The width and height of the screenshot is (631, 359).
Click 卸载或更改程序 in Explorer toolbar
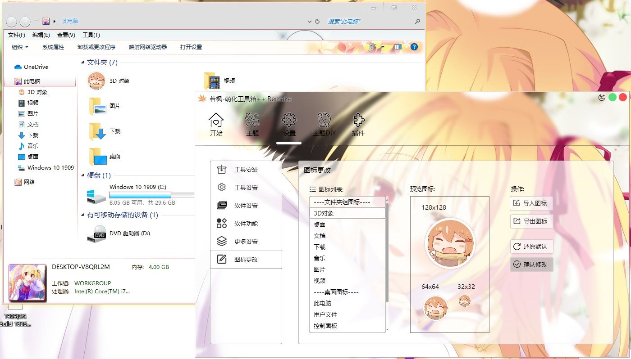(96, 47)
